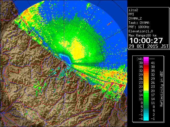Click the 'Task: OYAMA' line

click(x=139, y=23)
